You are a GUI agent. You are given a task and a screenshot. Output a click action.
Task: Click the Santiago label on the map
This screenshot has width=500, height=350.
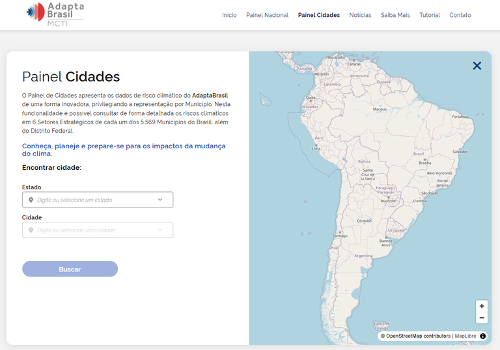tap(340, 236)
